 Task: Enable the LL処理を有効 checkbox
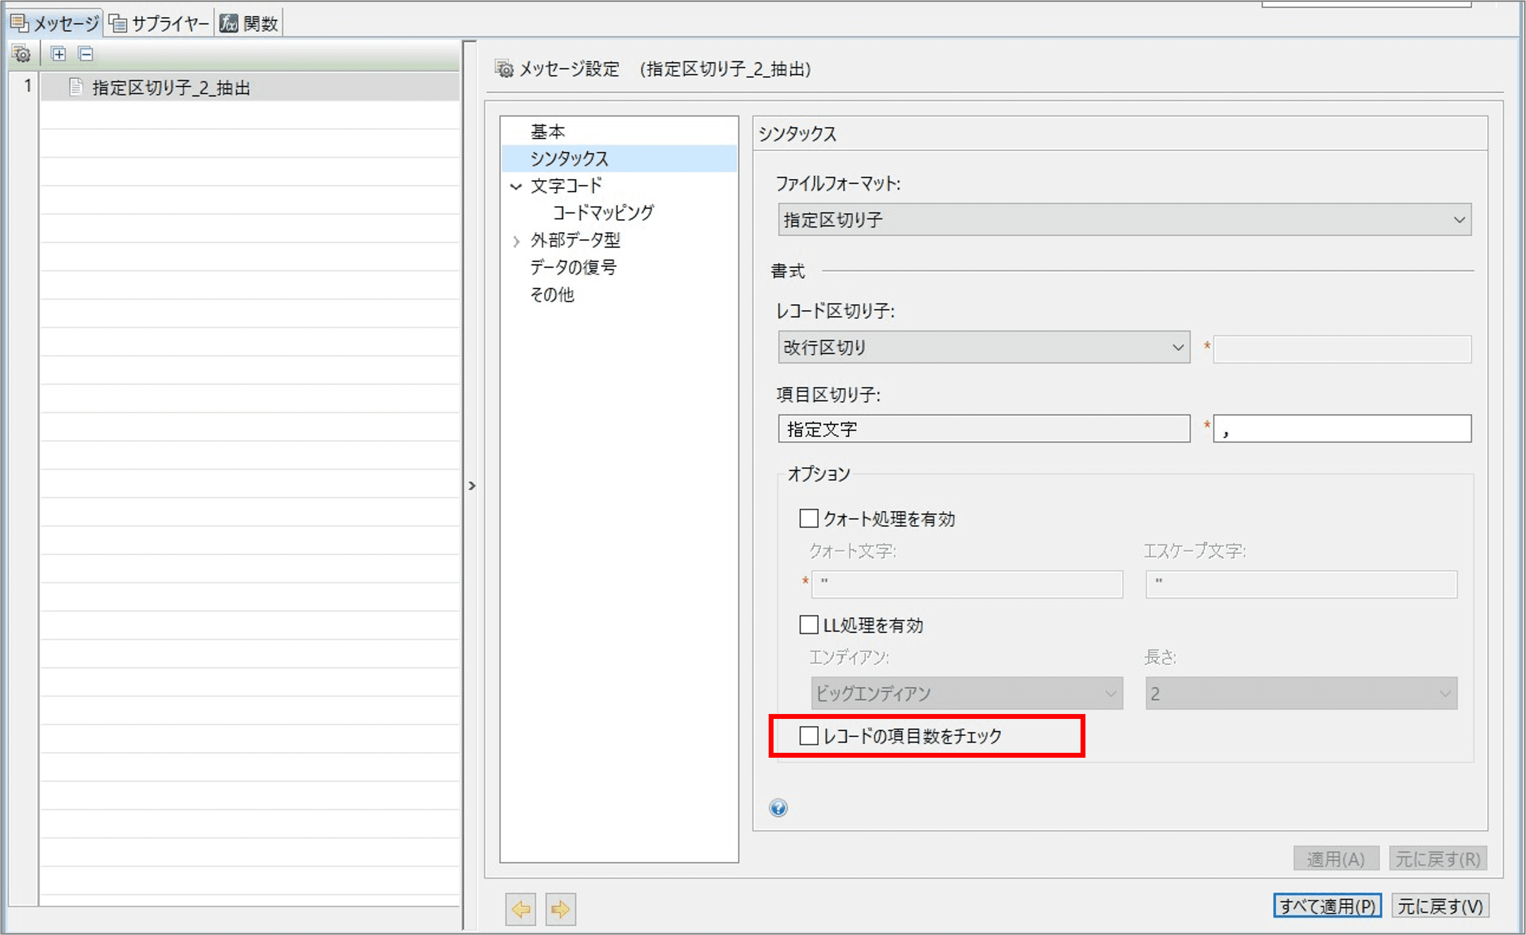point(808,625)
